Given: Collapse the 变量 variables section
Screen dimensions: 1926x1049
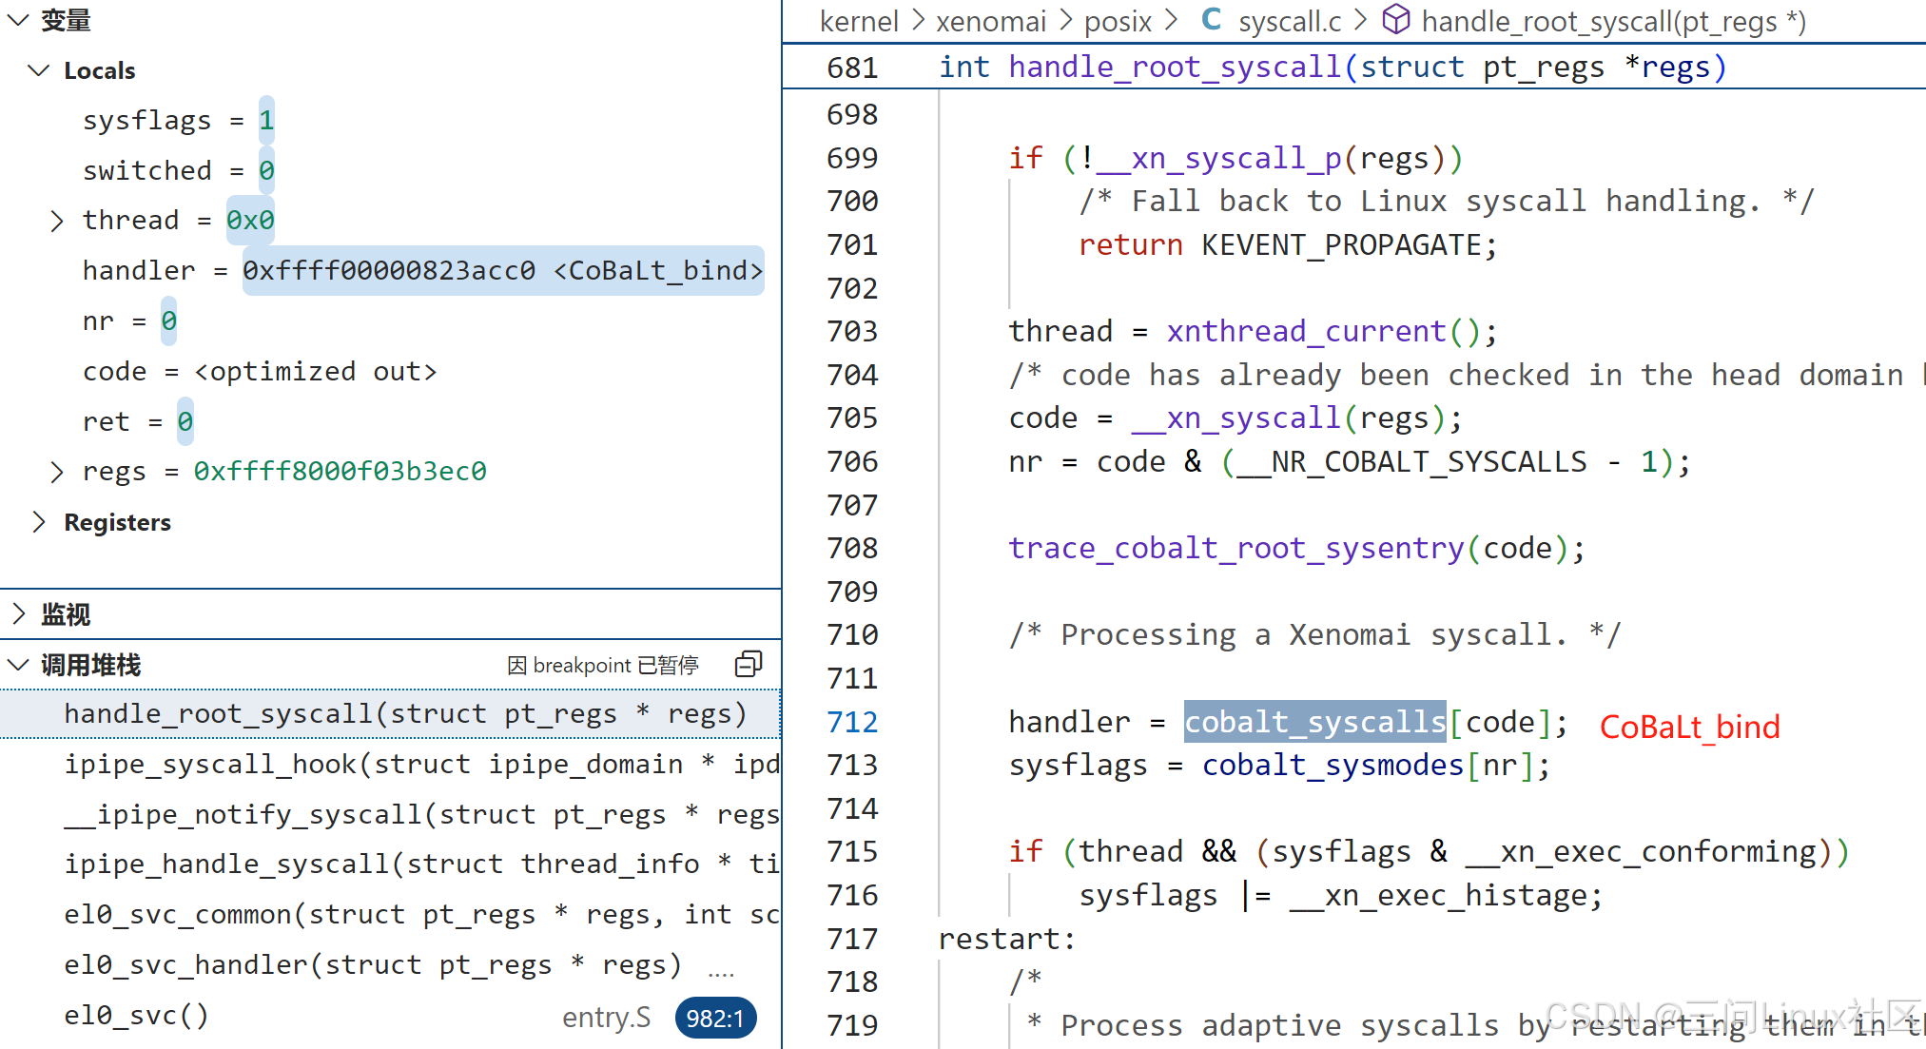Looking at the screenshot, I should (x=18, y=20).
